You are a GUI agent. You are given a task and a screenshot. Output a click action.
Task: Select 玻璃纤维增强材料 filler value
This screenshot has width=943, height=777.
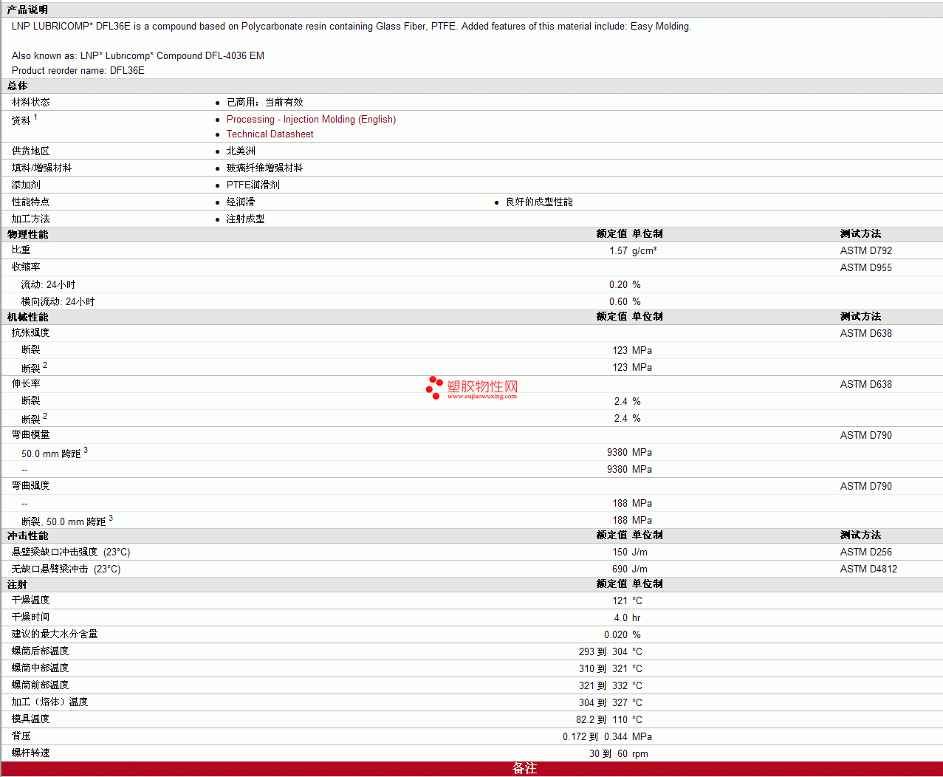click(264, 168)
